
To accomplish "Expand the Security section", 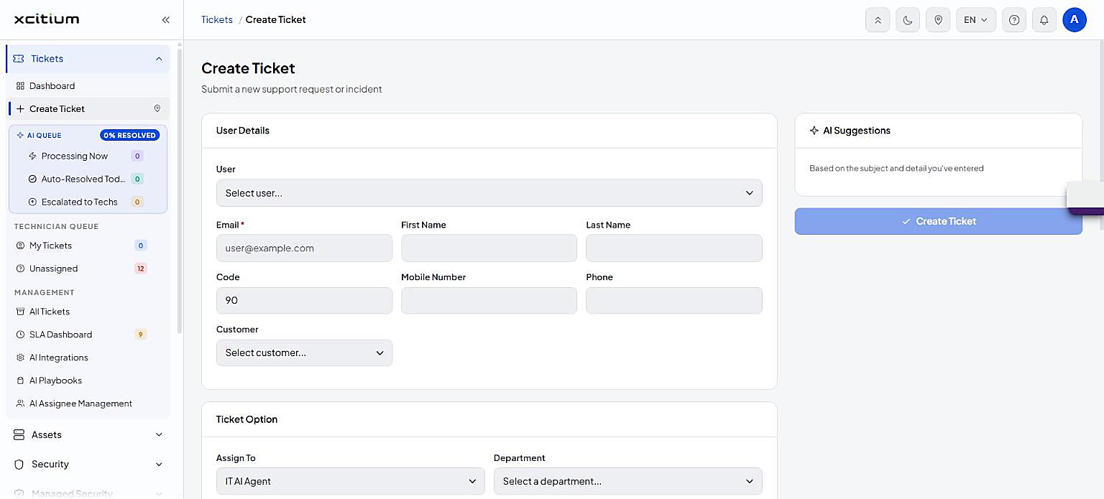I will click(x=88, y=464).
